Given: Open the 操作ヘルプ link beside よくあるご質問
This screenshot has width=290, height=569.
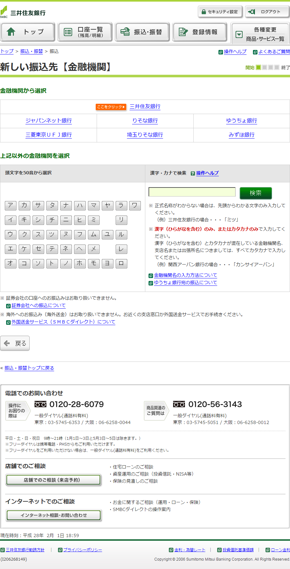Looking at the screenshot, I should (x=235, y=52).
